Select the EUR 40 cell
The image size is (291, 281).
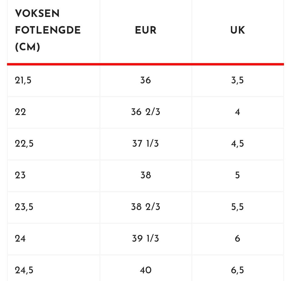tap(146, 270)
